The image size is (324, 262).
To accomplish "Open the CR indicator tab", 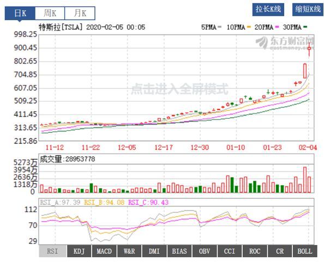I will [280, 251].
